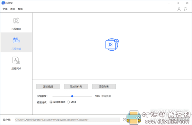192x125 pixels.
Task: Click the browse ellipsis button for save path
Action: (x=124, y=120)
